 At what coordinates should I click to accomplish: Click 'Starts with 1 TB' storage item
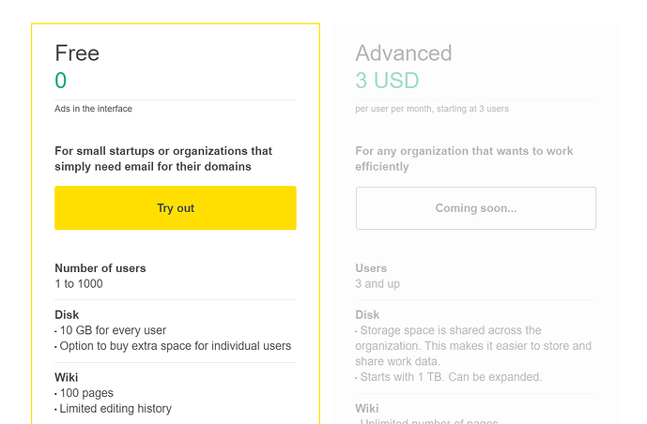(451, 377)
